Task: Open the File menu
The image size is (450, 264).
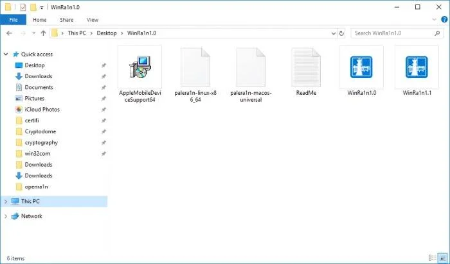Action: tap(14, 20)
